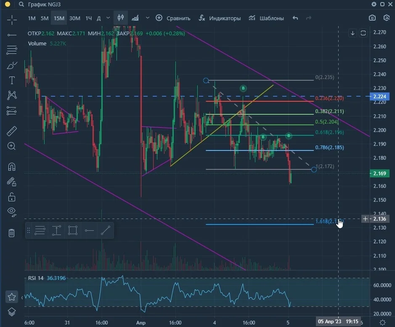Delete drawings with the trash icon
This screenshot has width=395, height=327.
click(12, 233)
